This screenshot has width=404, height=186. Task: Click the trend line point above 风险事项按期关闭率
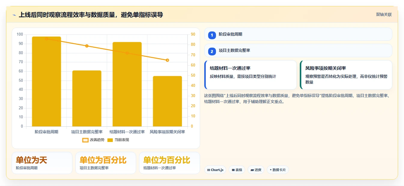pos(167,60)
